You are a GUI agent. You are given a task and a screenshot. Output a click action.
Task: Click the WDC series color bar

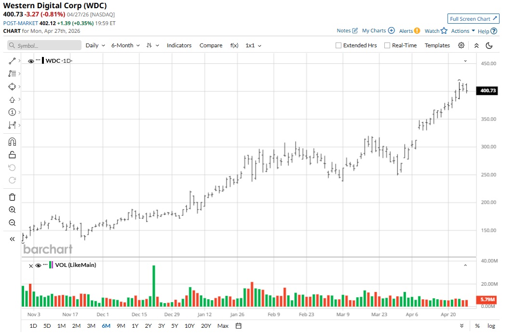[43, 61]
